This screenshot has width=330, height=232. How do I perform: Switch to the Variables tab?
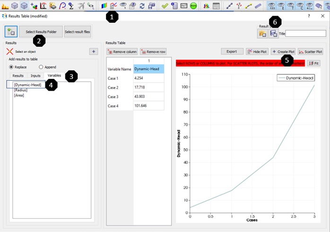[54, 76]
